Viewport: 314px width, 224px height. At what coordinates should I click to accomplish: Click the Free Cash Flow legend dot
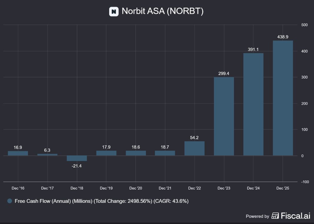[10, 201]
